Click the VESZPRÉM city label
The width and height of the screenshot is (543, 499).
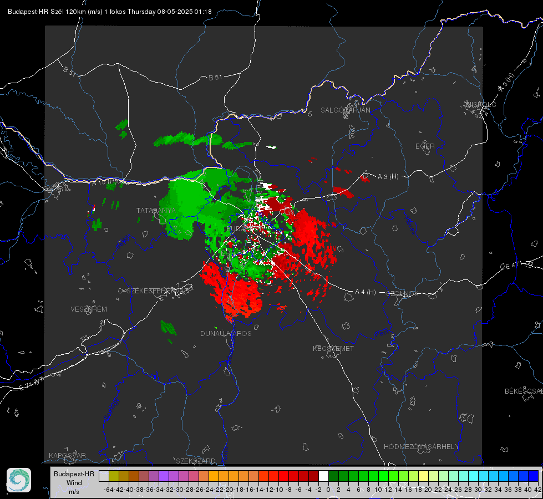point(89,309)
